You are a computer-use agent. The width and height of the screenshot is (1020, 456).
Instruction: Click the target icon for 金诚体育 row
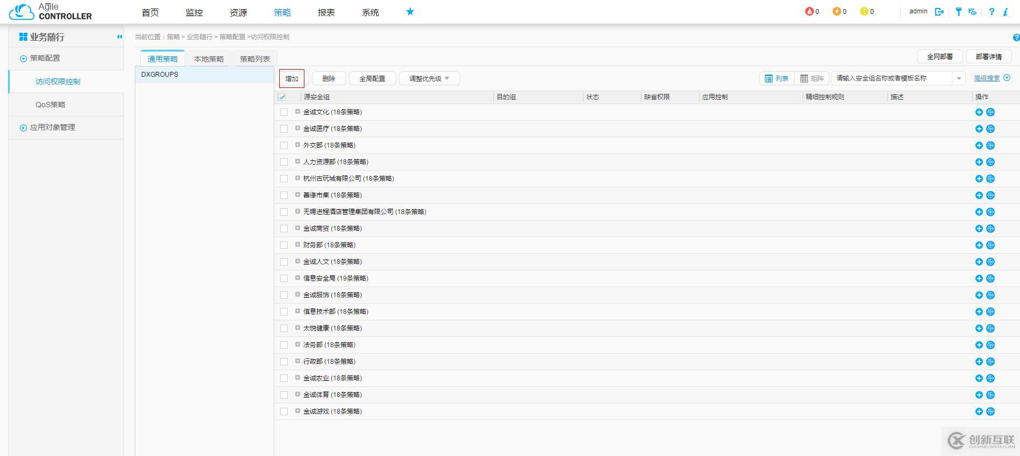tap(990, 395)
